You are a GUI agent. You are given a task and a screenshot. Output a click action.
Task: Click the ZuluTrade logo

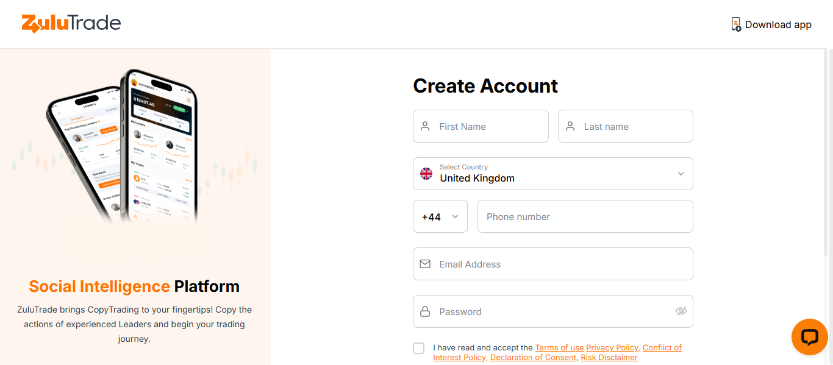[70, 23]
